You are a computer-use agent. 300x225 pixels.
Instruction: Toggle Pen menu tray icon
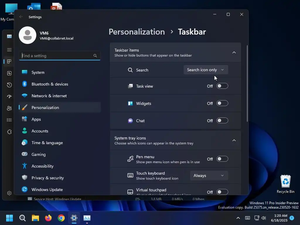(222, 159)
